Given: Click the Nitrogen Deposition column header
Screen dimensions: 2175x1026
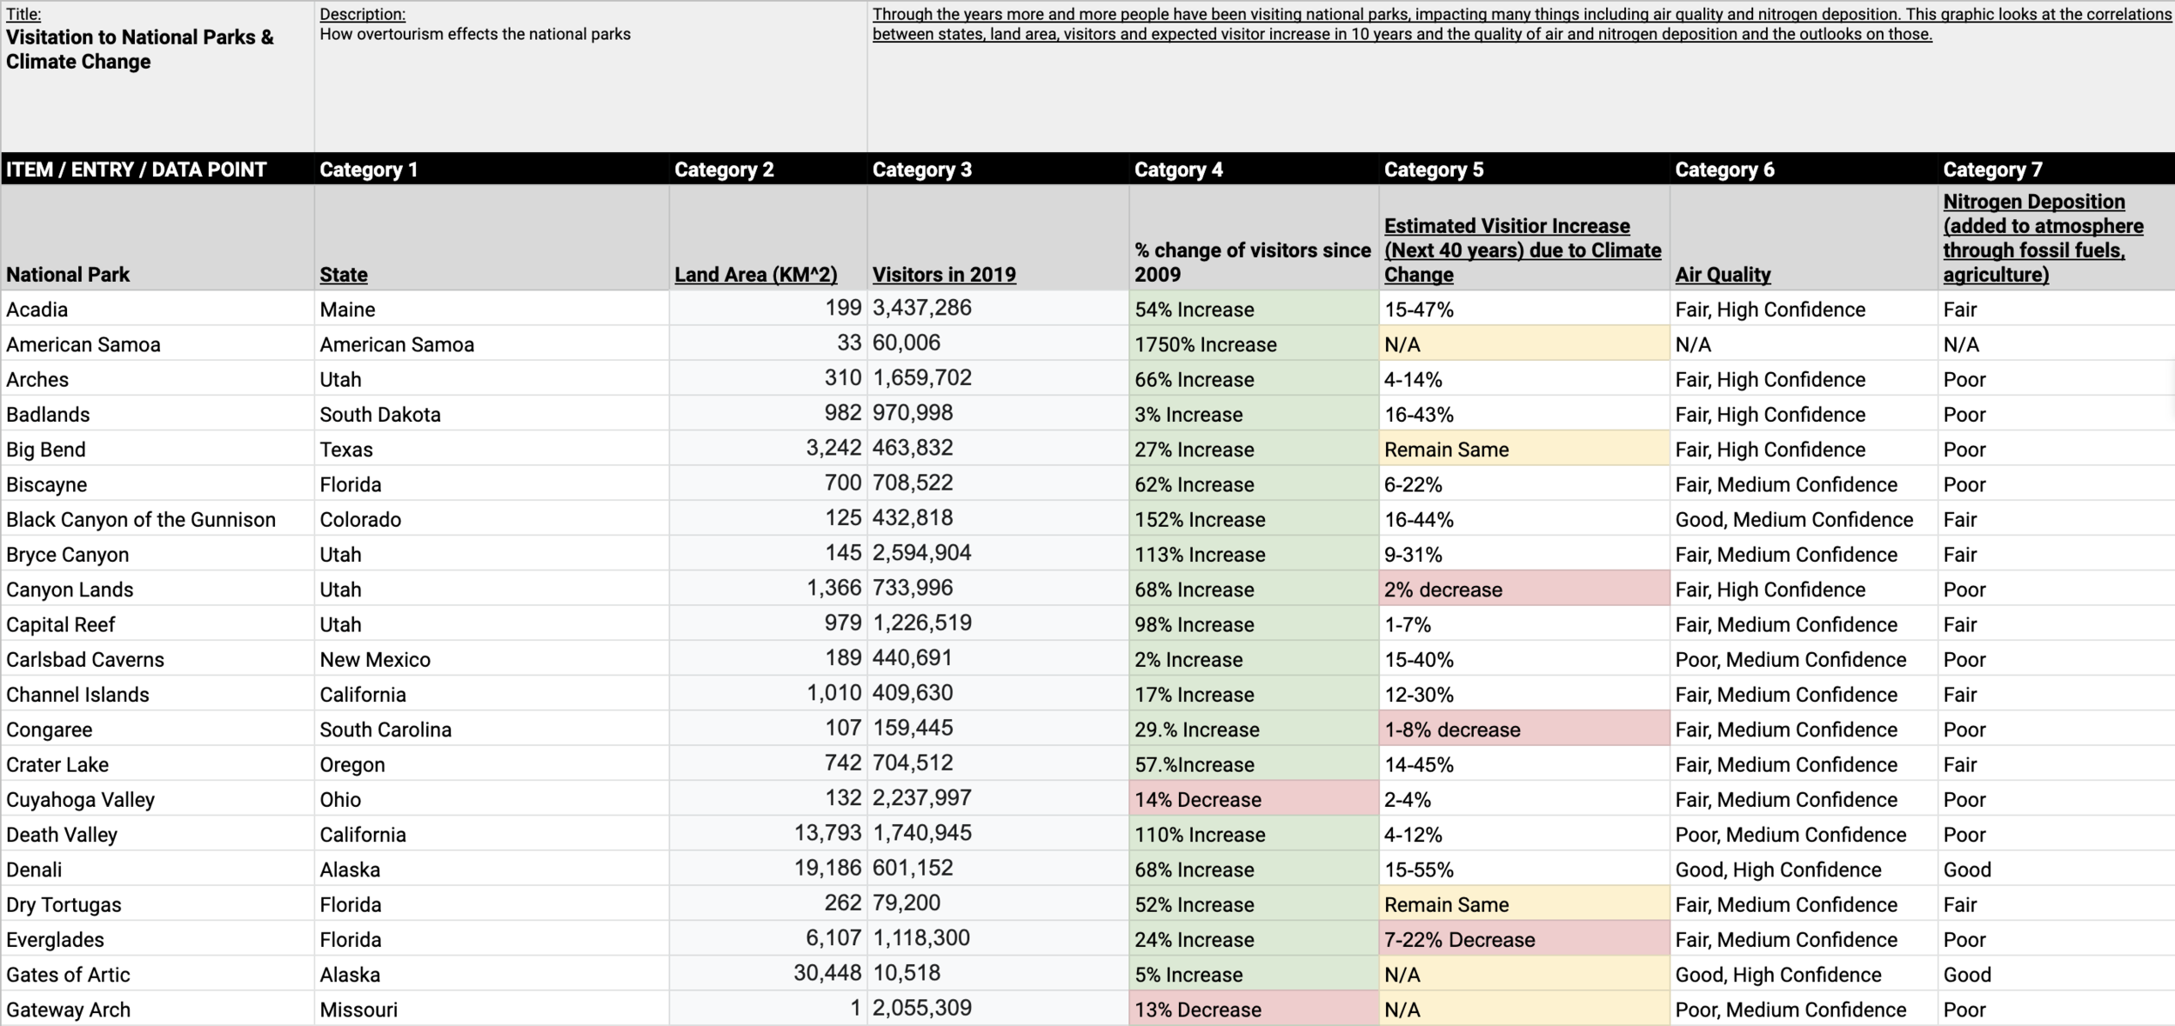Looking at the screenshot, I should click(x=2042, y=238).
